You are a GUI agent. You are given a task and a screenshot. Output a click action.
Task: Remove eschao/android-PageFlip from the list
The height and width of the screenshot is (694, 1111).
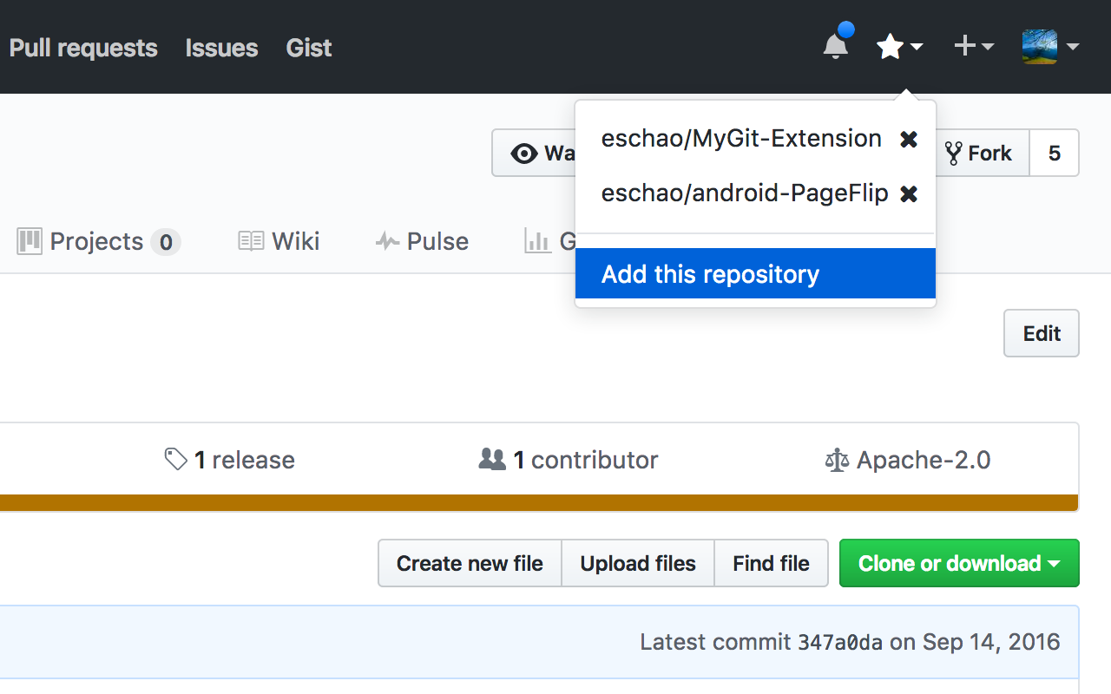coord(909,193)
